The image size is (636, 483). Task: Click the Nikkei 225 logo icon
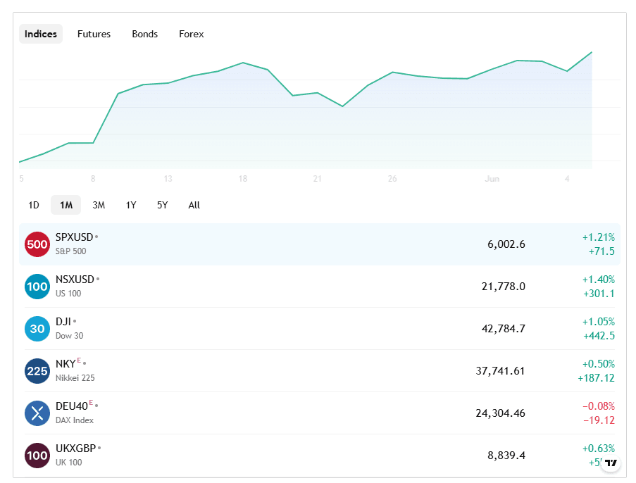click(37, 370)
